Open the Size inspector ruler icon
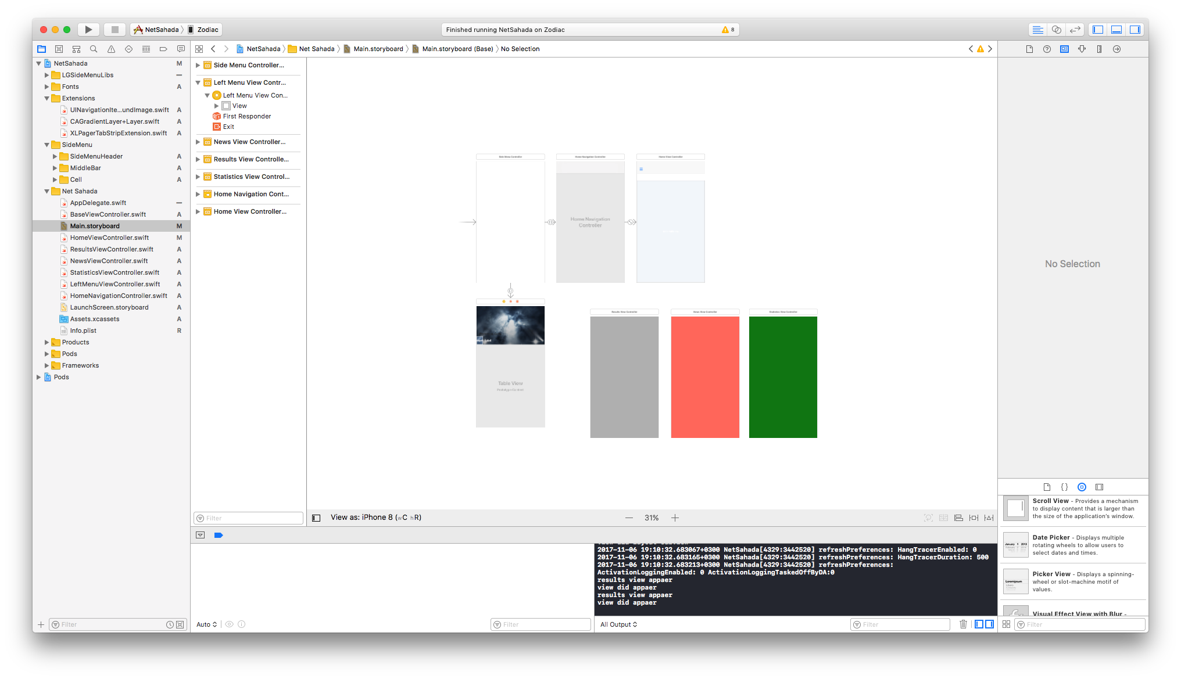Image resolution: width=1181 pixels, height=679 pixels. point(1099,49)
